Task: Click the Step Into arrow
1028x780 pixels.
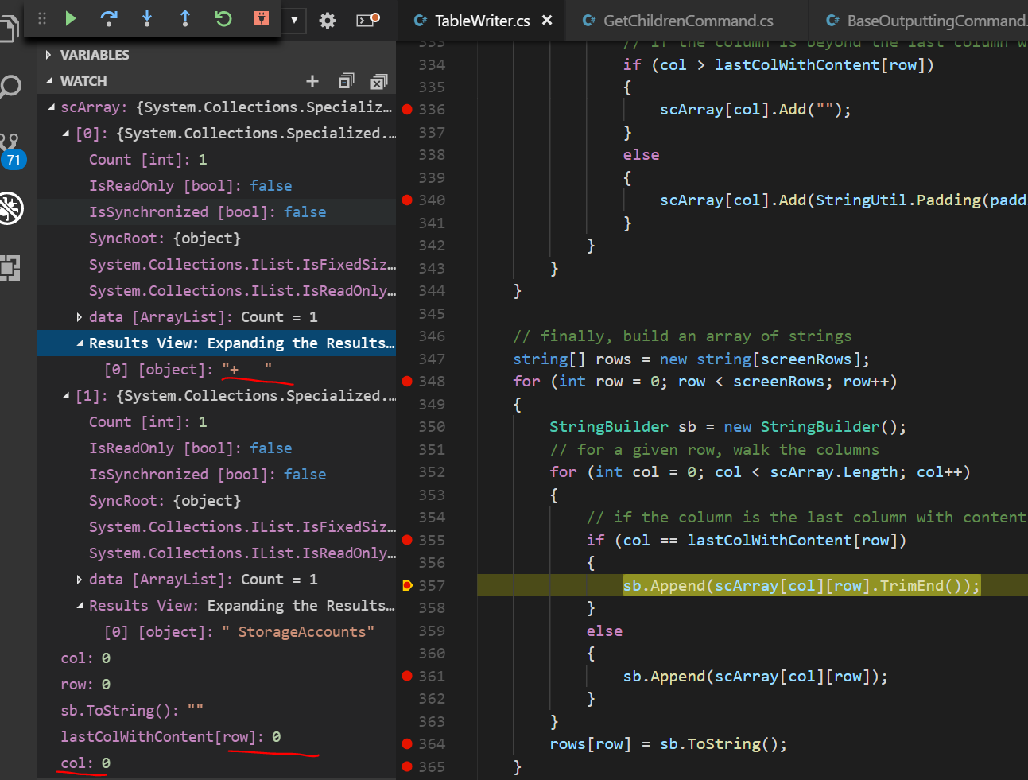Action: point(147,19)
